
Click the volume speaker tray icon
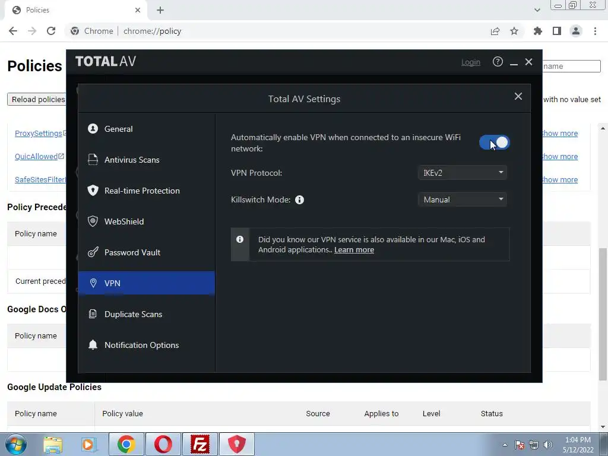tap(548, 445)
